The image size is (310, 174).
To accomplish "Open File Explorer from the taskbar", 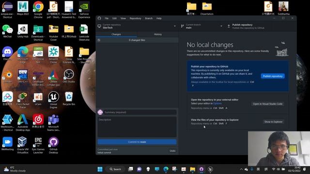I will 193,169.
